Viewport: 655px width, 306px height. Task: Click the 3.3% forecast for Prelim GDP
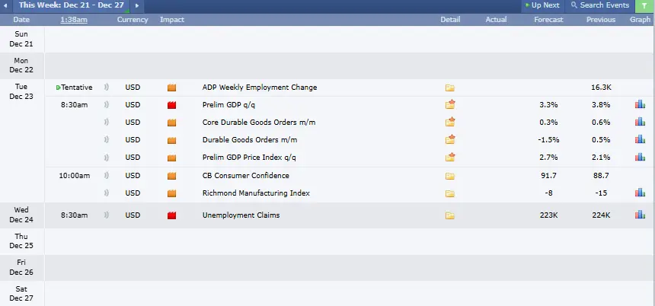548,105
